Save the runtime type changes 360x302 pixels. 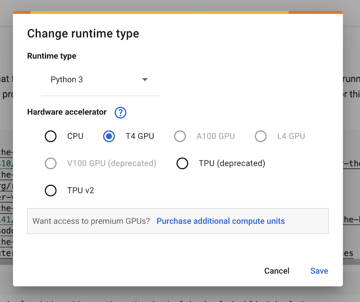[x=319, y=271]
